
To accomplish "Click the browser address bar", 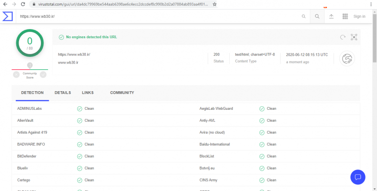I will [x=122, y=4].
